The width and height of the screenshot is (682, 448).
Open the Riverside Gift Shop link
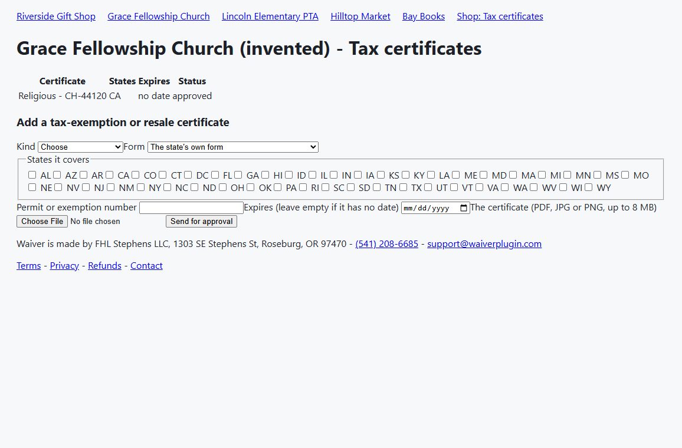pos(56,17)
